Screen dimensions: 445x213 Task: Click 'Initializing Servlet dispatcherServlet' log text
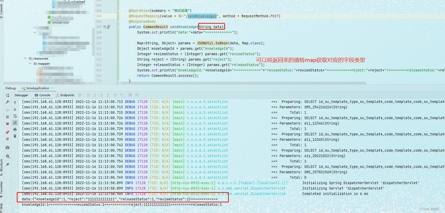pos(343,189)
